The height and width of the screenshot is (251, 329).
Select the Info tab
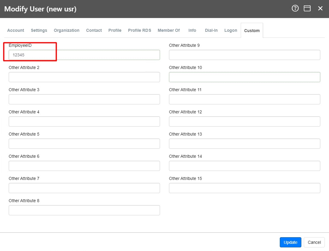click(x=192, y=30)
